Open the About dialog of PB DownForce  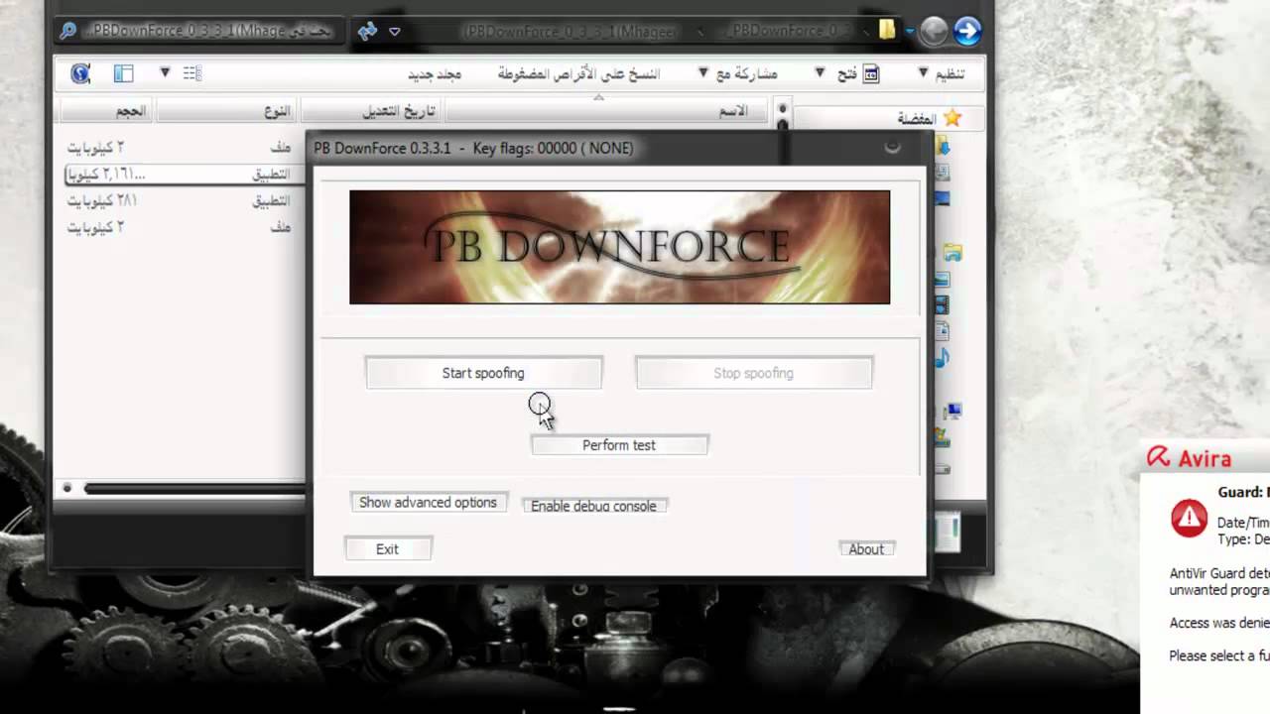click(866, 548)
